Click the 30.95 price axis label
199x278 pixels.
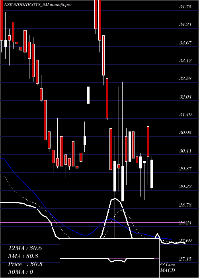[x=185, y=133]
